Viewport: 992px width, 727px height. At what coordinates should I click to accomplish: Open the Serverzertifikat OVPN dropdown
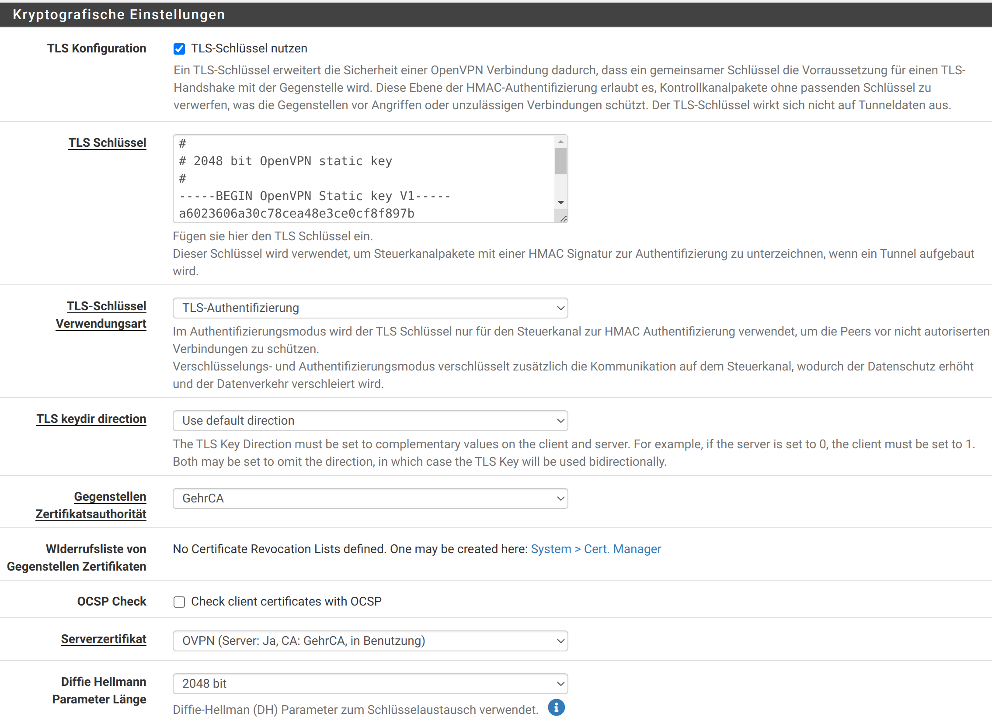click(x=370, y=641)
